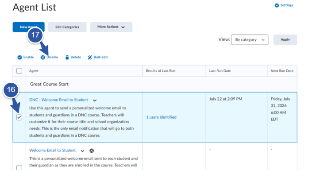Click disabled status icon beside Welcome Email to Student
This screenshot has width=316, height=170.
point(92,151)
